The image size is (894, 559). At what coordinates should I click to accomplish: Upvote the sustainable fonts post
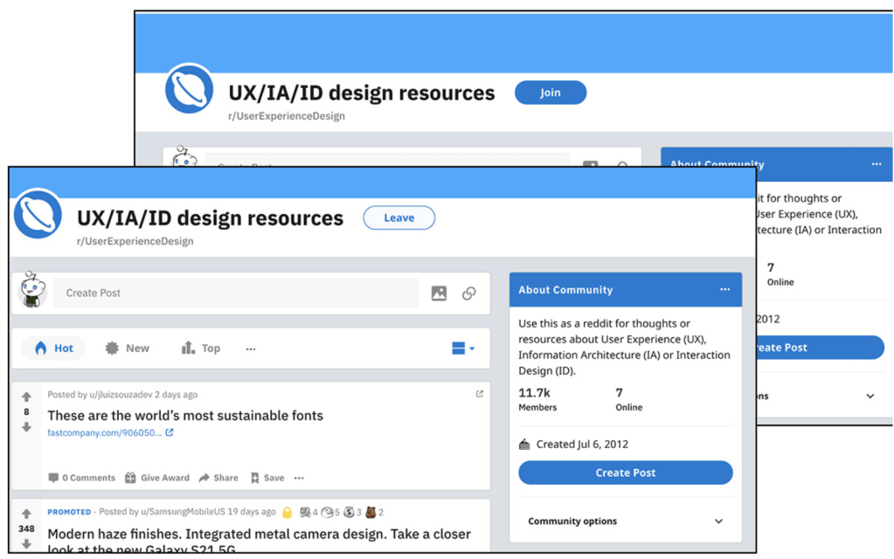26,397
